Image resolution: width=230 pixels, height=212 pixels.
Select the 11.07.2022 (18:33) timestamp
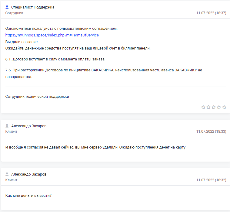(x=211, y=132)
